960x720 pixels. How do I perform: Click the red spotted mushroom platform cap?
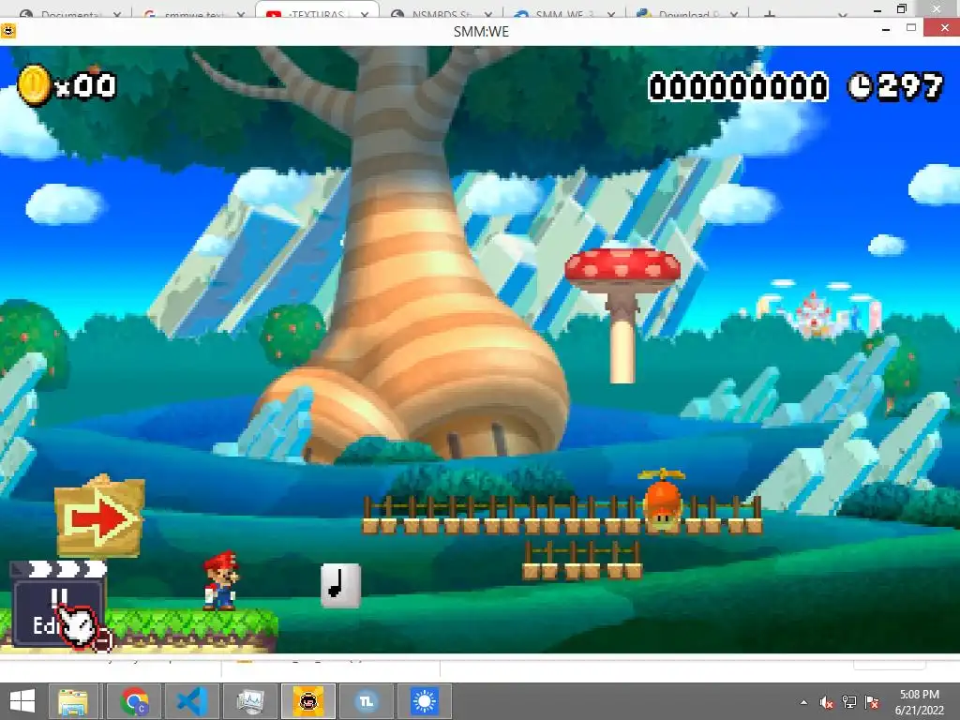pos(622,267)
